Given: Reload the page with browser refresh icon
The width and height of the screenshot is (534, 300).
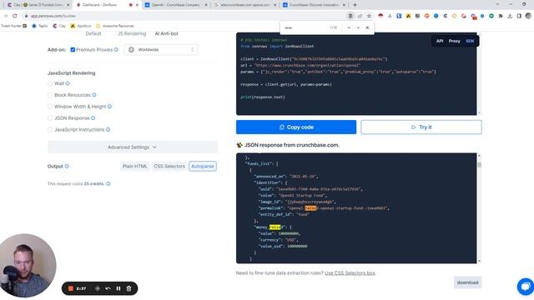Looking at the screenshot, I should (x=15, y=16).
